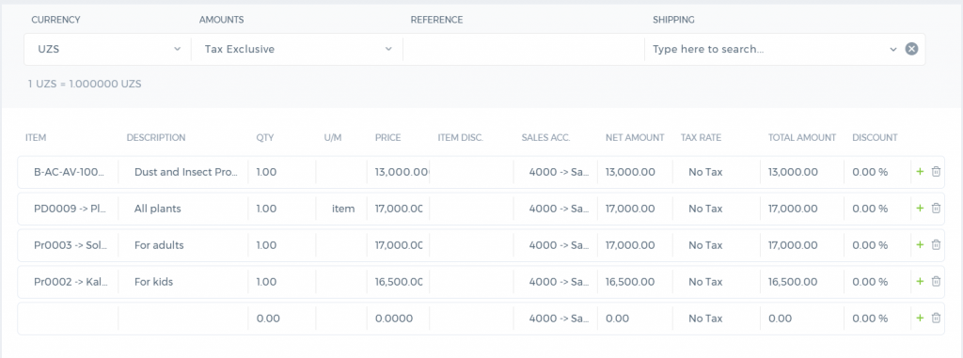
Task: Edit quantity in the All plants row
Action: [282, 209]
